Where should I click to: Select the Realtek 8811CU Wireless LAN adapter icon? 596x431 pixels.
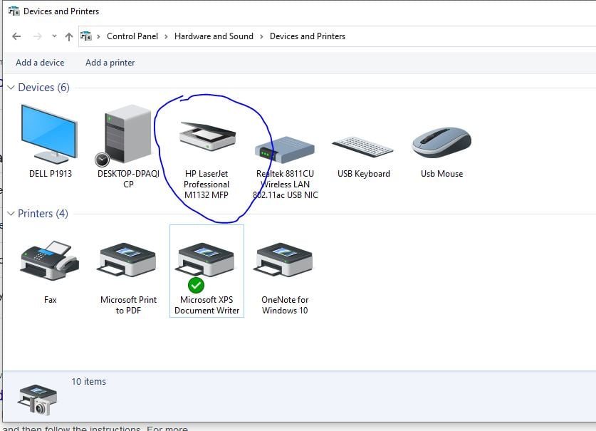click(x=285, y=150)
